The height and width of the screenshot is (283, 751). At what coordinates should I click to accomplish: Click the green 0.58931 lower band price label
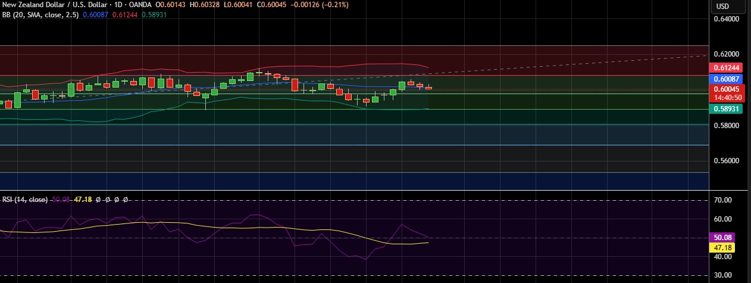point(725,108)
